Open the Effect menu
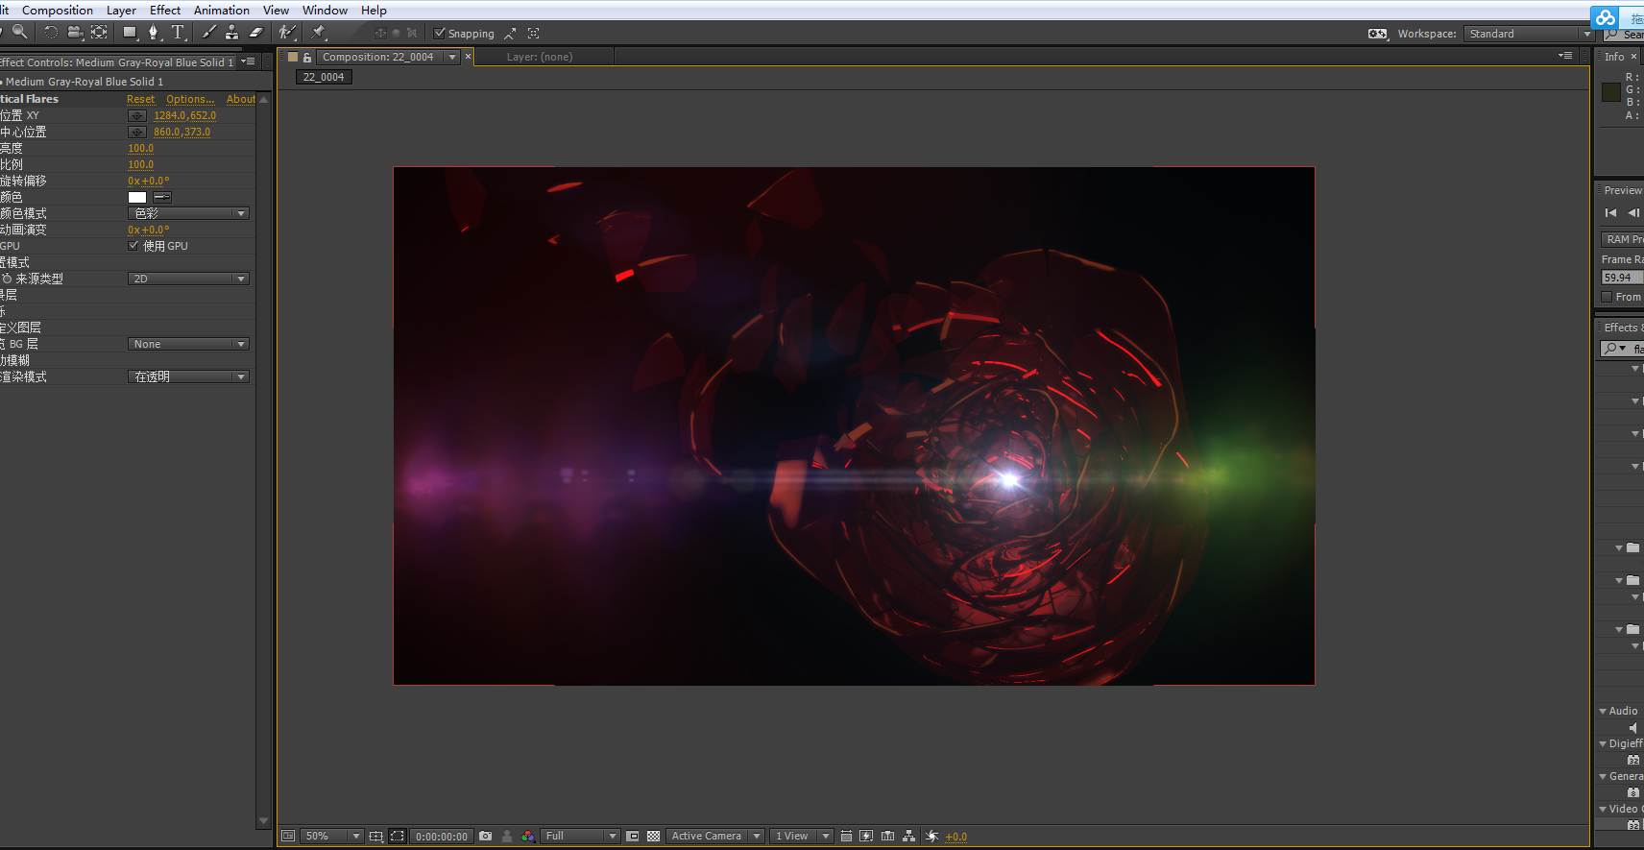The width and height of the screenshot is (1644, 850). click(x=165, y=11)
